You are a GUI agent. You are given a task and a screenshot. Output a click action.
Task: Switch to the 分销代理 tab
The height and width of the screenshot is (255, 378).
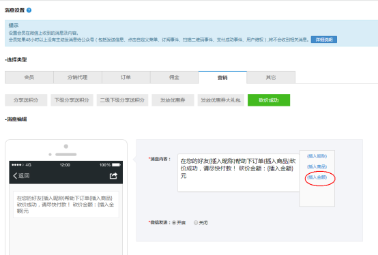(x=78, y=77)
